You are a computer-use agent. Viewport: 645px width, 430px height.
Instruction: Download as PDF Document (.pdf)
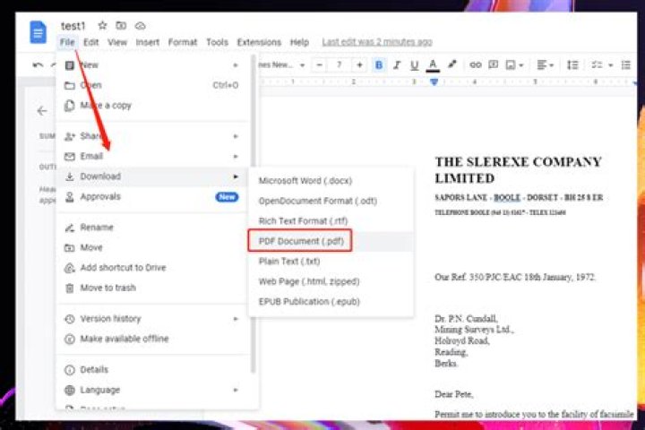[331, 241]
